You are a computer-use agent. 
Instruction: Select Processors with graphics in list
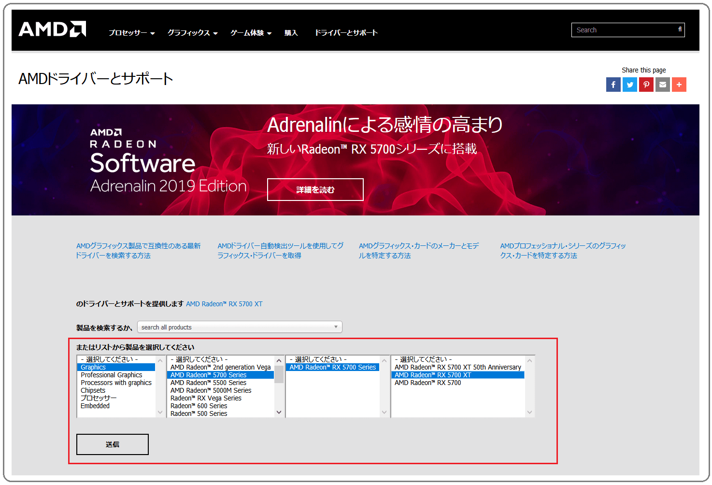(116, 383)
